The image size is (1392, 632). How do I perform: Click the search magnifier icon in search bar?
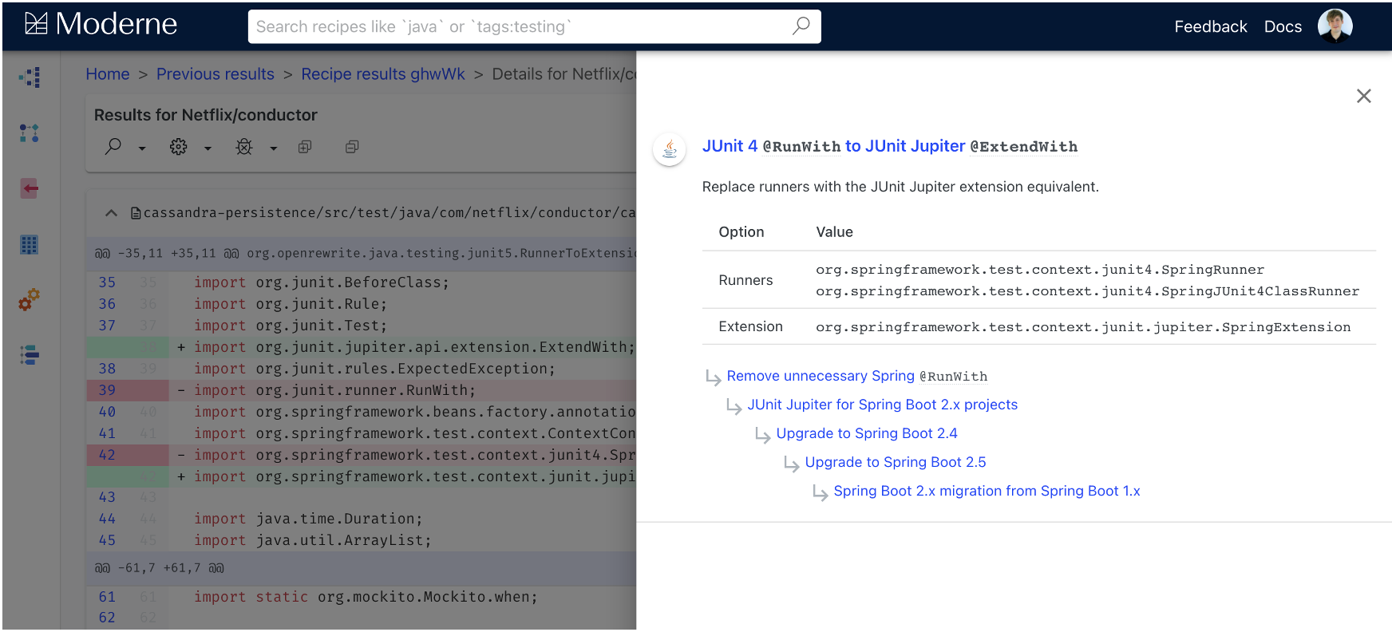point(801,26)
